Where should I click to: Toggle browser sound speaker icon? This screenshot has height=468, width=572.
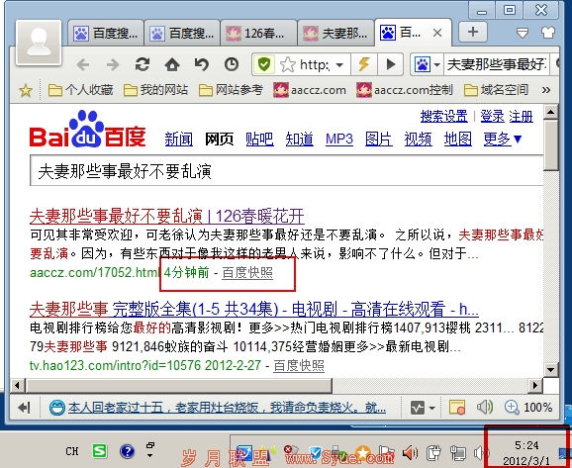point(485,407)
